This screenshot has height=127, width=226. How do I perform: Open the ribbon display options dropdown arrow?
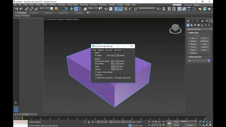point(90,13)
